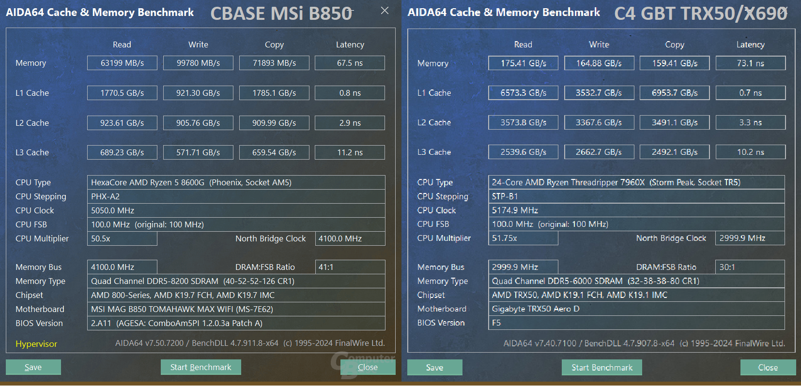Close the left AIDA64 window with X
Viewport: 801px width, 386px height.
(x=385, y=11)
